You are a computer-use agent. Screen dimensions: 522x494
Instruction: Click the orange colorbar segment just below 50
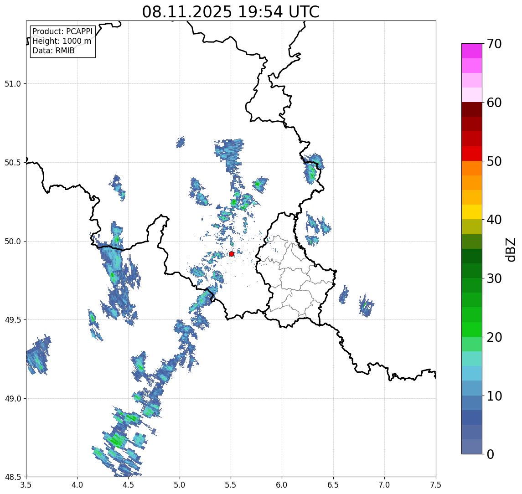pos(472,169)
